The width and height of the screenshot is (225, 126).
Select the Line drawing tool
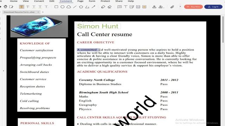[x=75, y=7]
